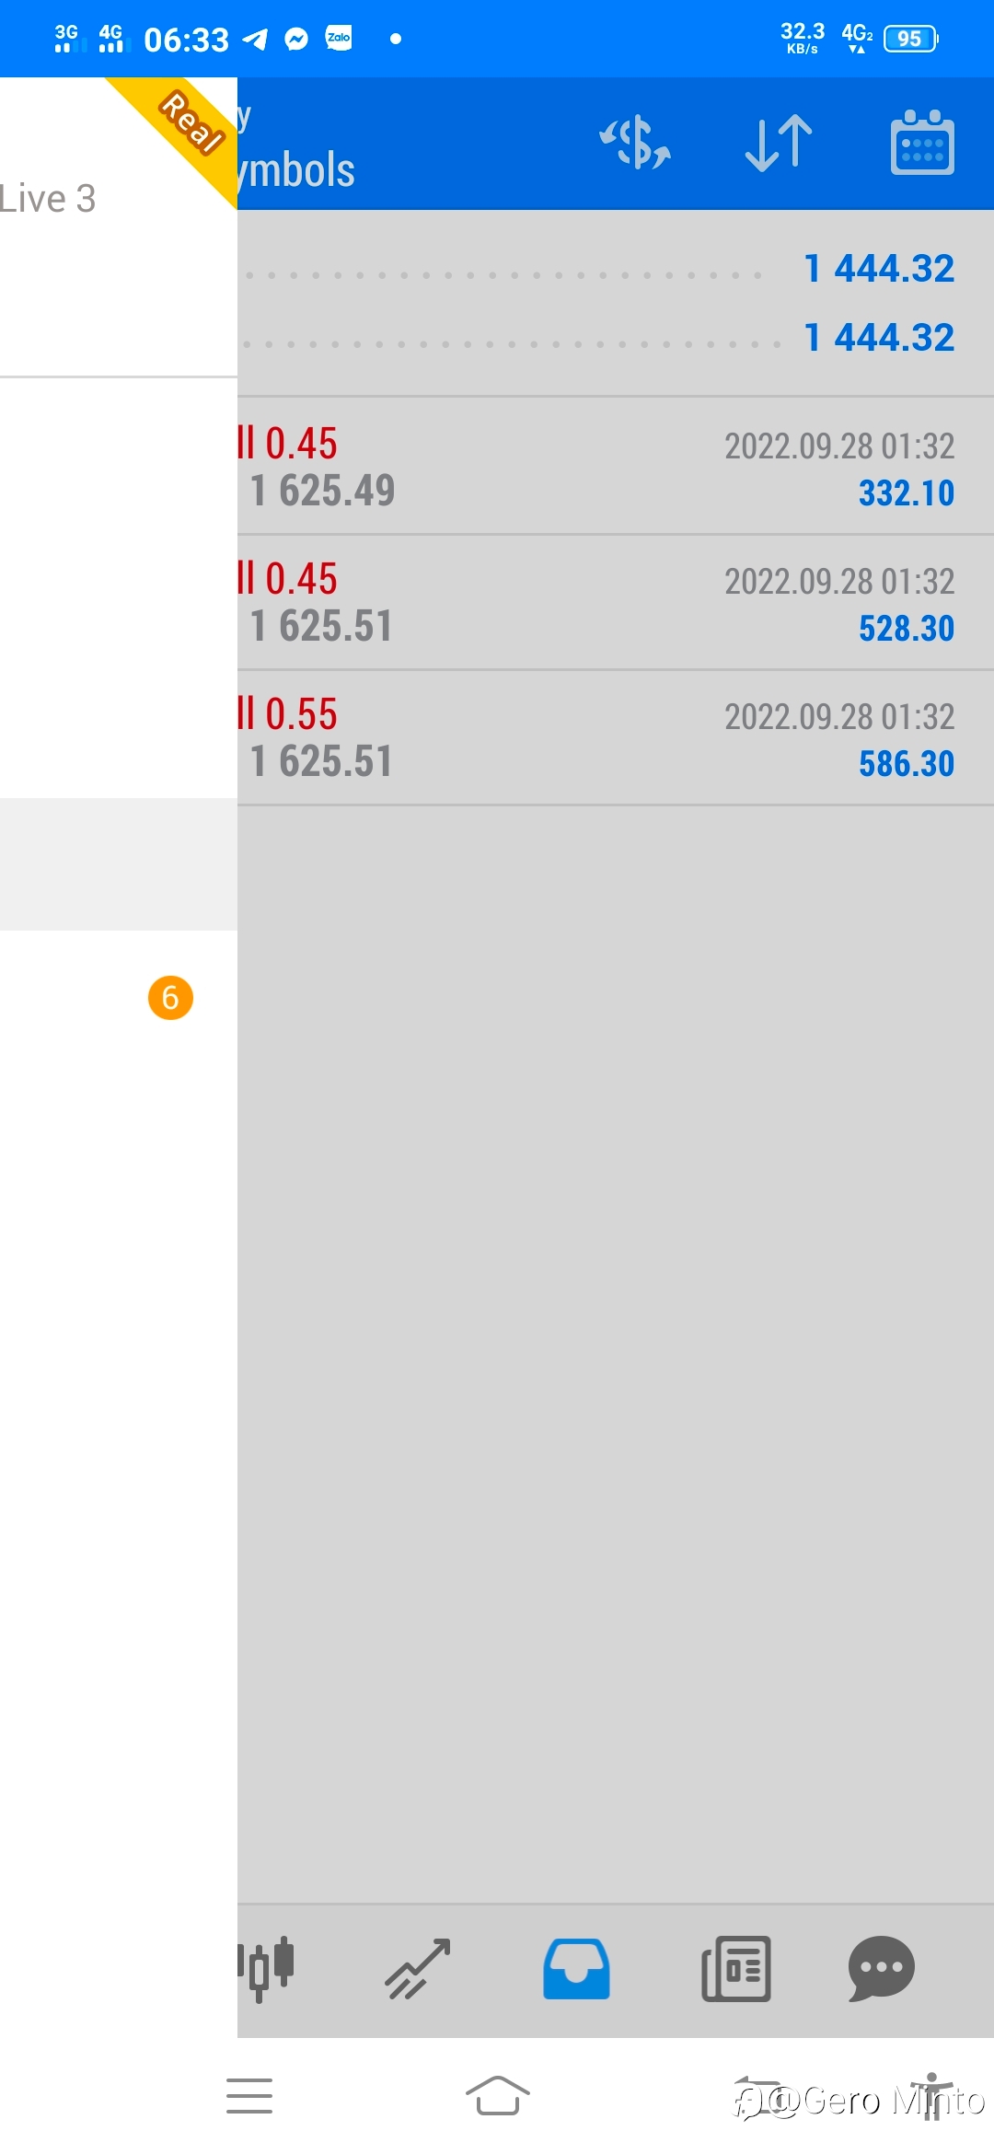994x2154 pixels.
Task: Tap the first 1 444.32 summary row
Action: coord(616,269)
